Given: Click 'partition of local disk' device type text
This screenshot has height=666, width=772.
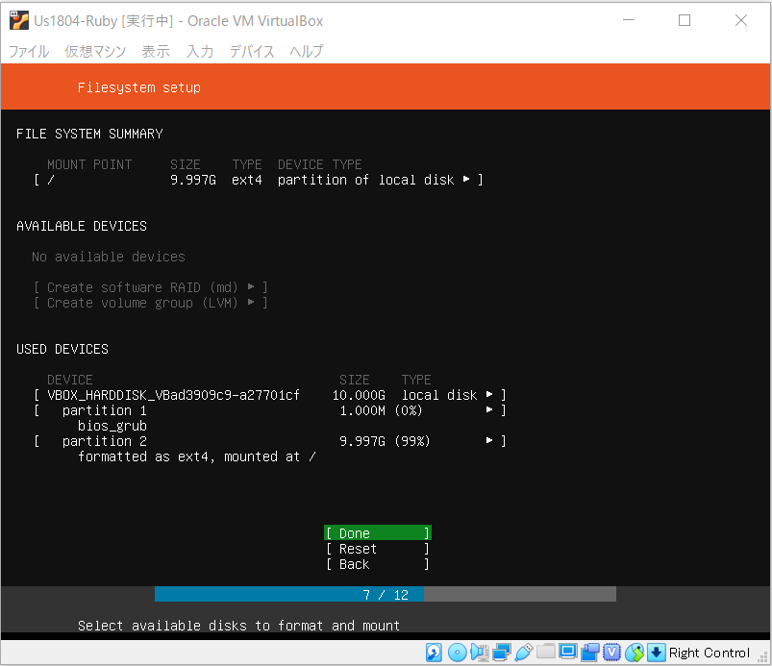Looking at the screenshot, I should click(366, 180).
